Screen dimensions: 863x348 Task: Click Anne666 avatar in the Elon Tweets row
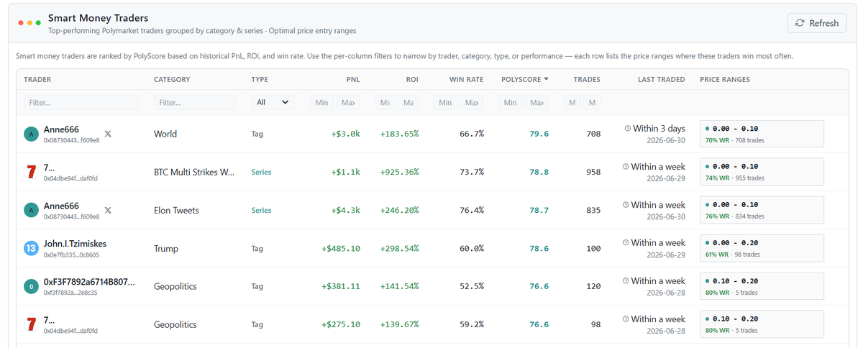click(31, 210)
